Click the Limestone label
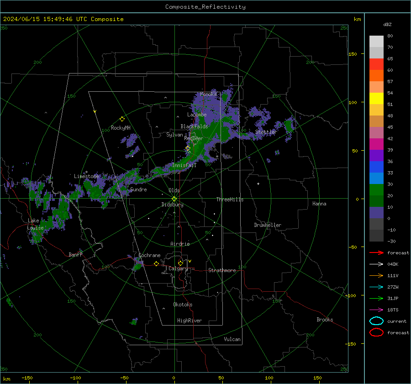411x384 pixels. (x=86, y=176)
